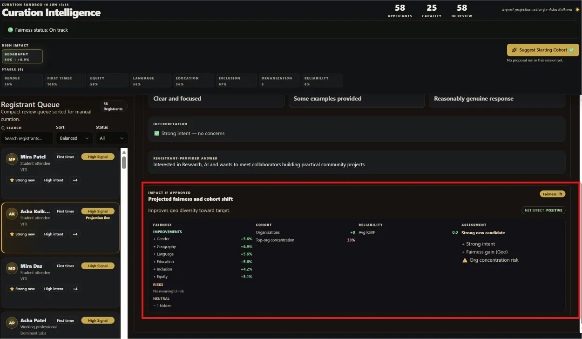Click the yellow dot beside Asha Kulkarni projection
The width and height of the screenshot is (582, 339).
[x=577, y=9]
